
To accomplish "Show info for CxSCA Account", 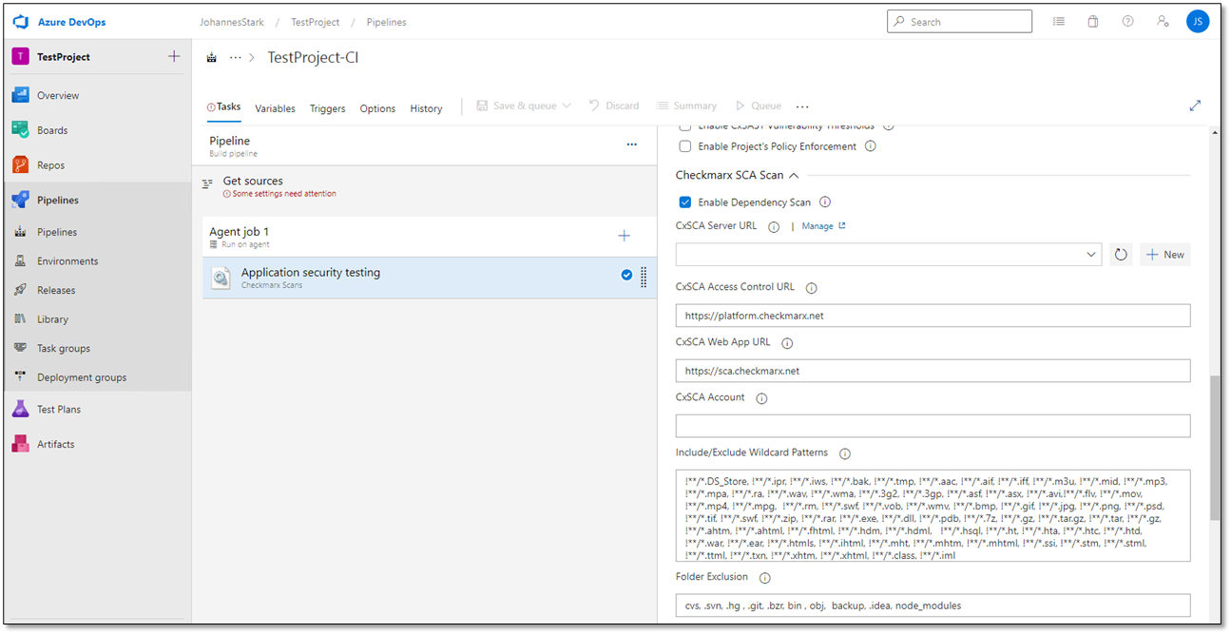I will tap(761, 398).
